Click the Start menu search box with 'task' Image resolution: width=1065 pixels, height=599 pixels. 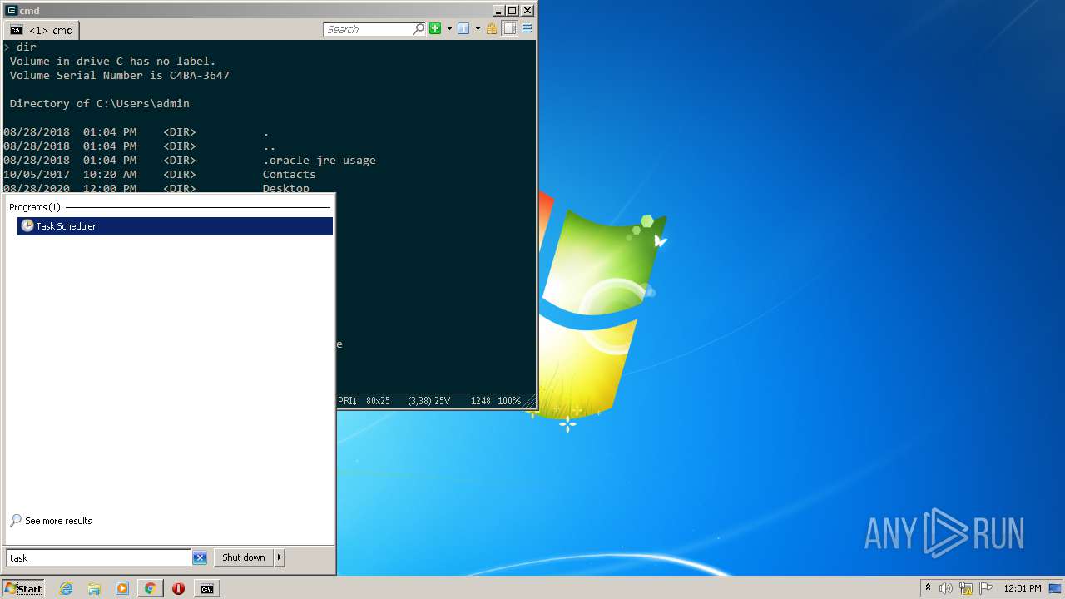pyautogui.click(x=99, y=557)
